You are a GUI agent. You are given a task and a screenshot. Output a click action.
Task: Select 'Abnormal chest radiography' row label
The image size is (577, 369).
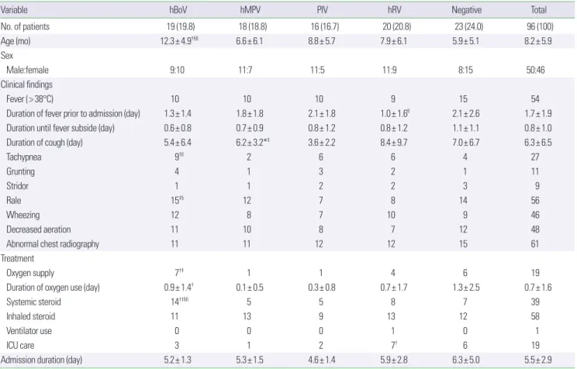pos(53,244)
